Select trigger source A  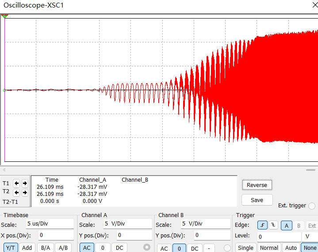click(x=286, y=225)
